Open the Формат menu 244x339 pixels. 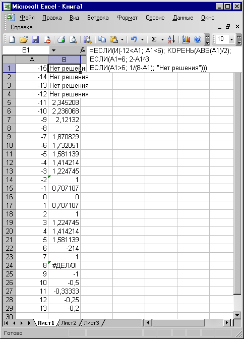pos(127,18)
